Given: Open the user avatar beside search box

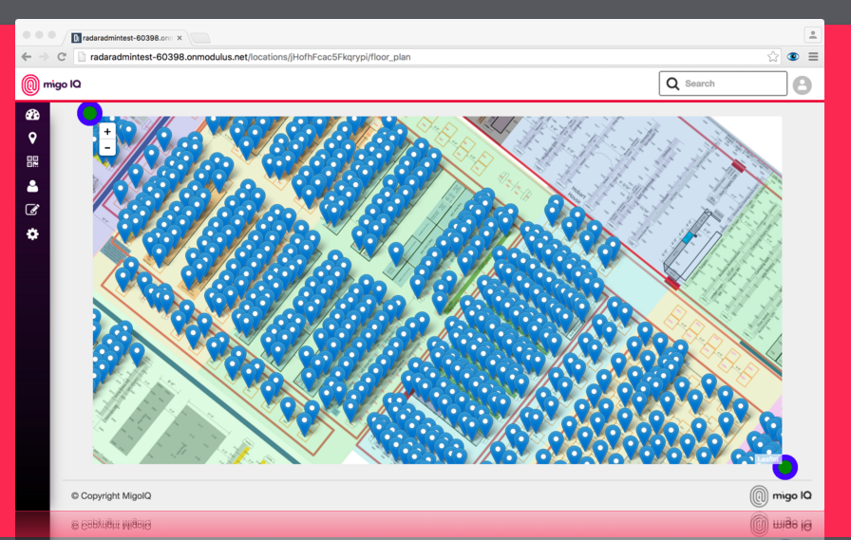Looking at the screenshot, I should [x=803, y=84].
